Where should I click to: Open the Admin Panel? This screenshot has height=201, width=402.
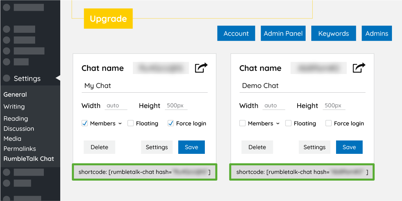(x=283, y=33)
